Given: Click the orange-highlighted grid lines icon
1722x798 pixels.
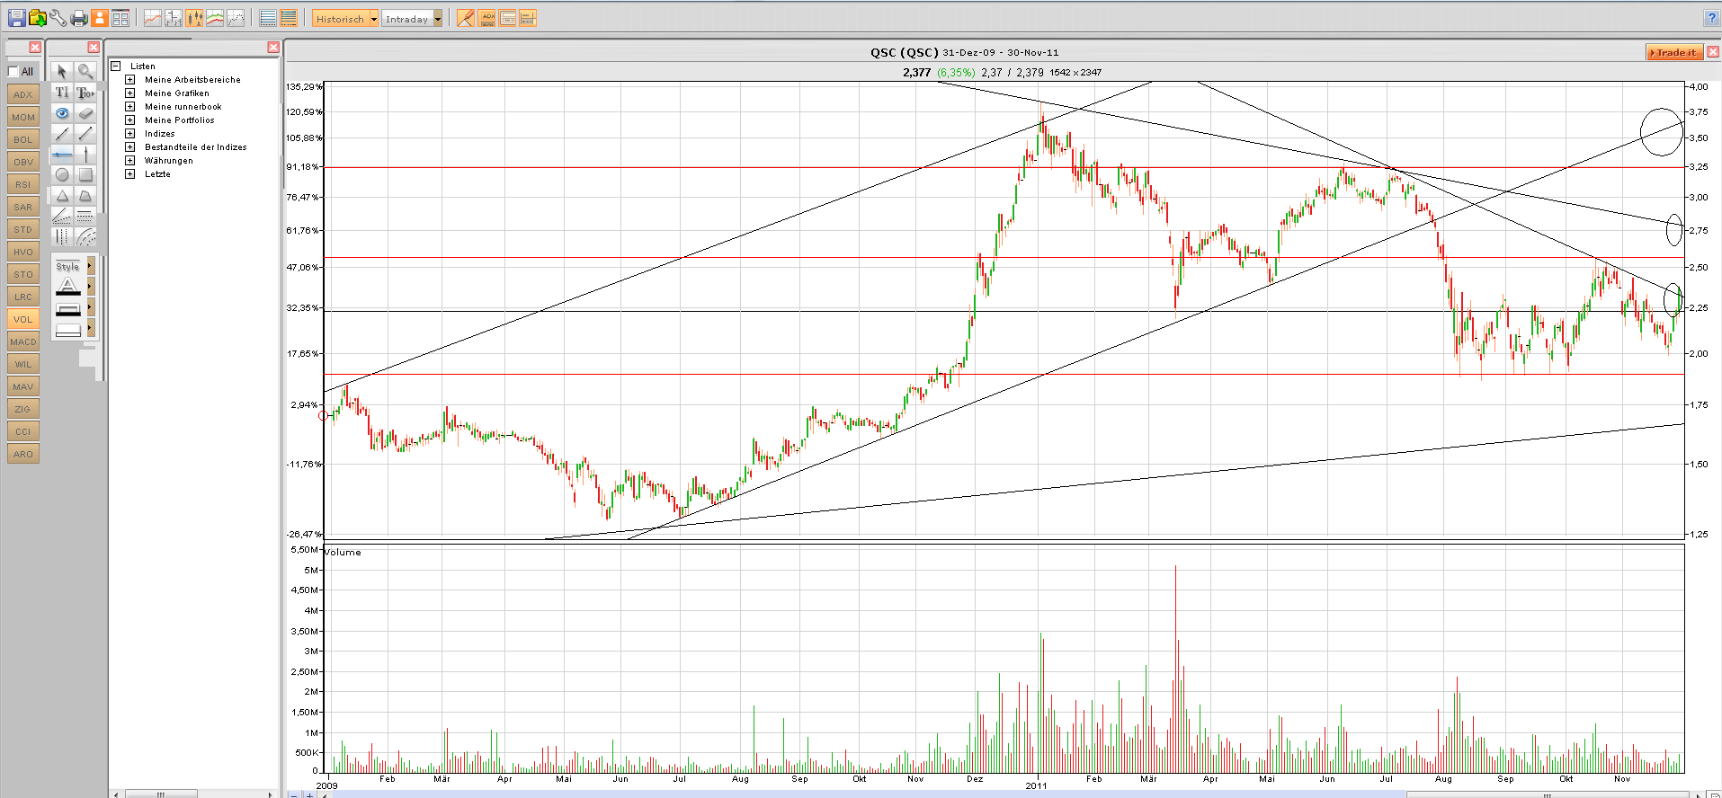Looking at the screenshot, I should coord(289,18).
